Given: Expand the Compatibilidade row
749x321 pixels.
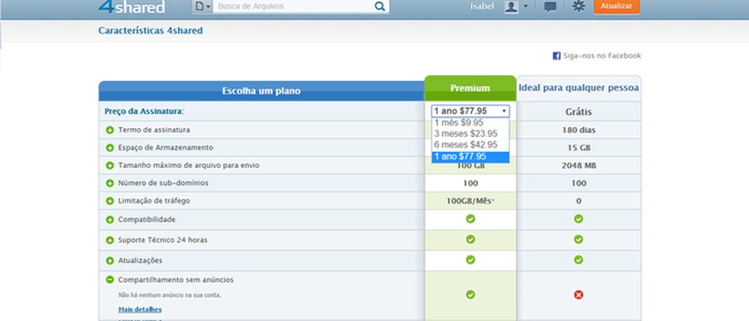Looking at the screenshot, I should (110, 220).
